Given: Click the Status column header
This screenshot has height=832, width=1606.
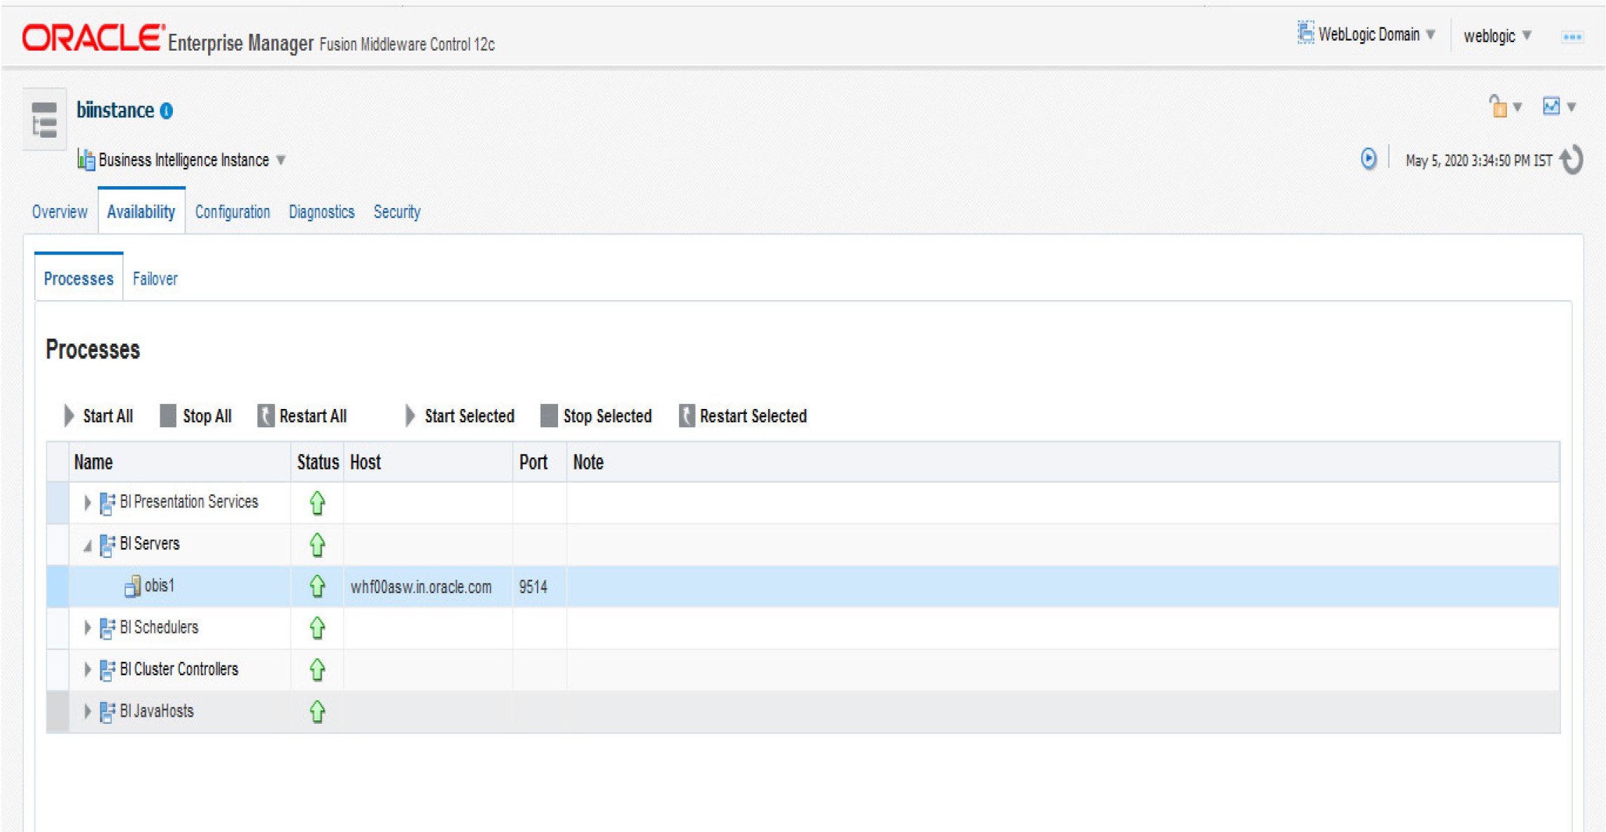Looking at the screenshot, I should (318, 462).
